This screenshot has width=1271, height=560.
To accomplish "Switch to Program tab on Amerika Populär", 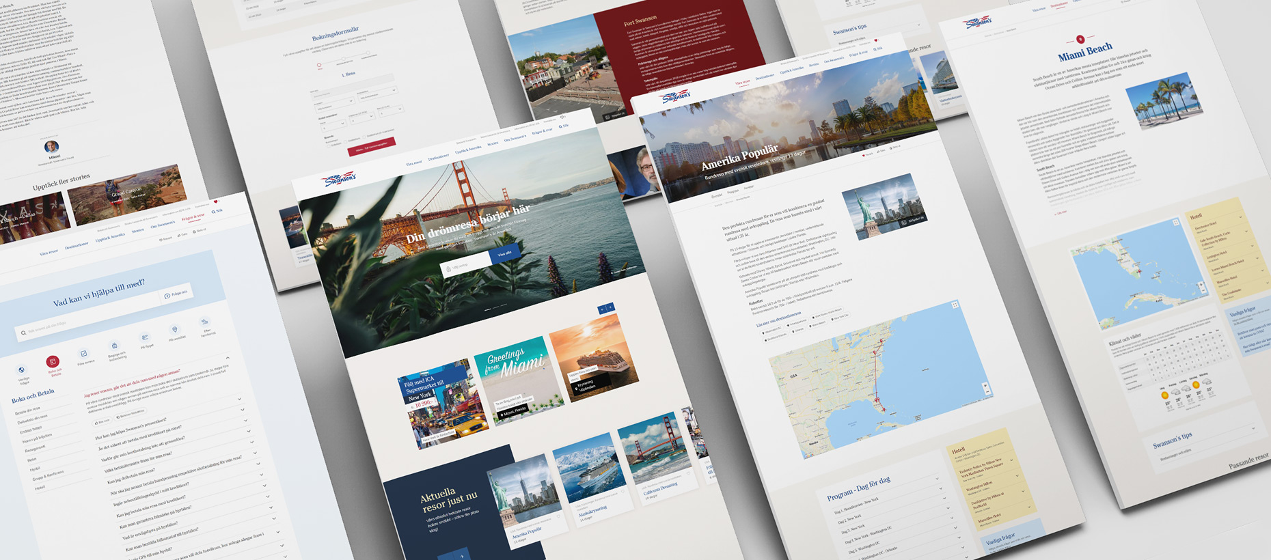I will point(733,192).
